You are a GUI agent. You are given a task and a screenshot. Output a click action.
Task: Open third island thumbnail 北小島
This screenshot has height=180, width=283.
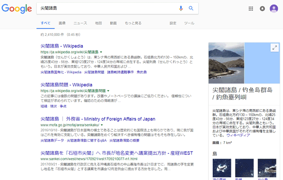tap(267, 168)
